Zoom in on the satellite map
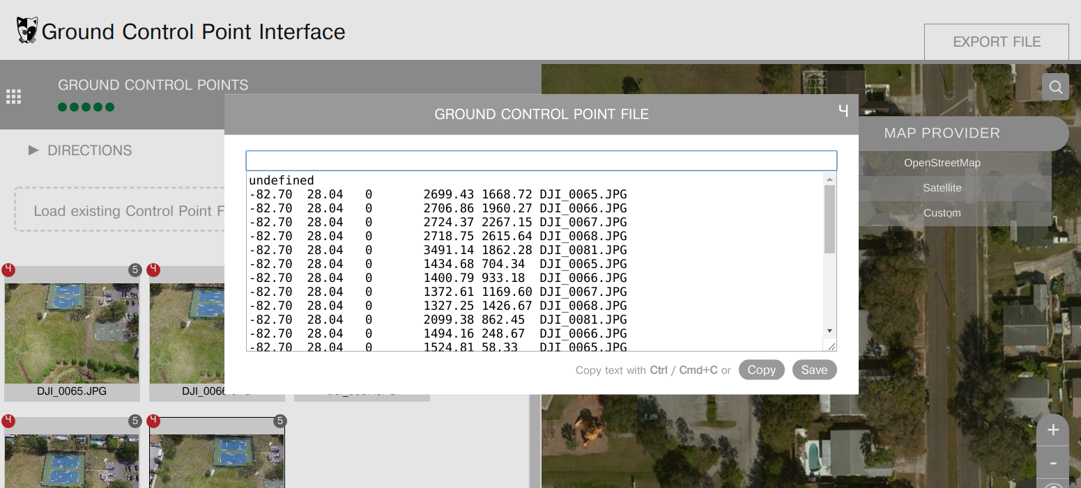The width and height of the screenshot is (1081, 488). point(1052,429)
